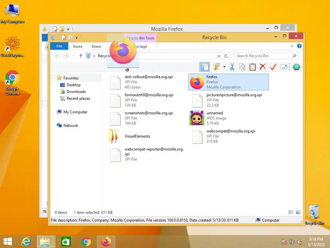Select screenshots@mozilla.org.xpi file
This screenshot has width=330, height=248.
(147, 118)
